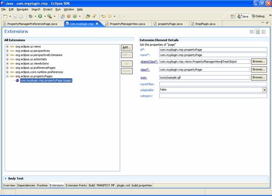Click the Last Edit Location icon
Image resolution: width=272 pixels, height=196 pixels.
103,16
